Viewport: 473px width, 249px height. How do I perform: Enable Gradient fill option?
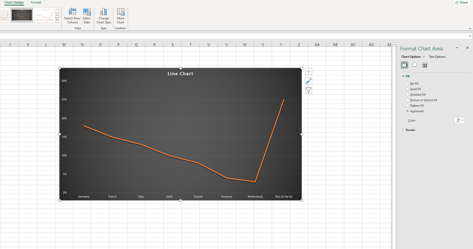[407, 94]
